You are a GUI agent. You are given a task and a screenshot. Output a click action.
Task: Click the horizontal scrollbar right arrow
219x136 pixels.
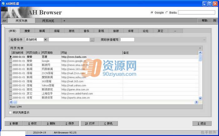[196, 102]
